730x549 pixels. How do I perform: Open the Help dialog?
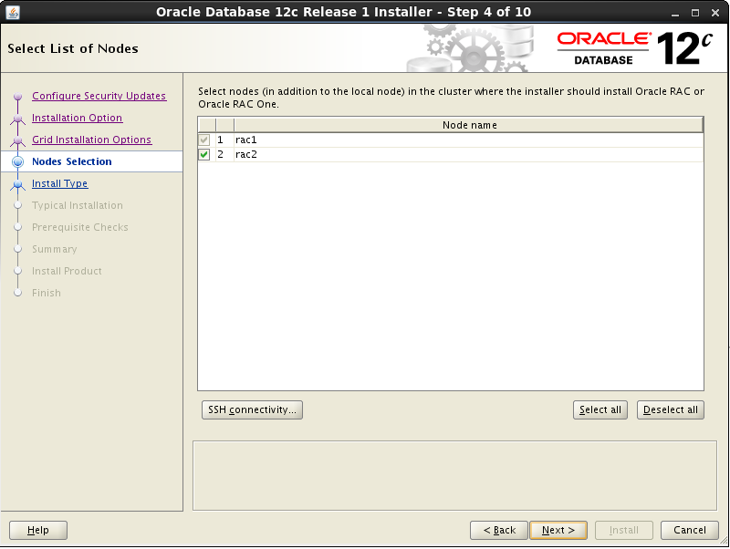tap(38, 531)
